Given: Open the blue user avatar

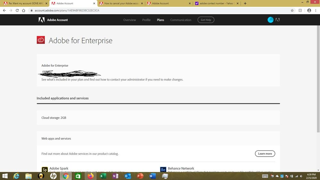Looking at the screenshot, I should (x=270, y=20).
